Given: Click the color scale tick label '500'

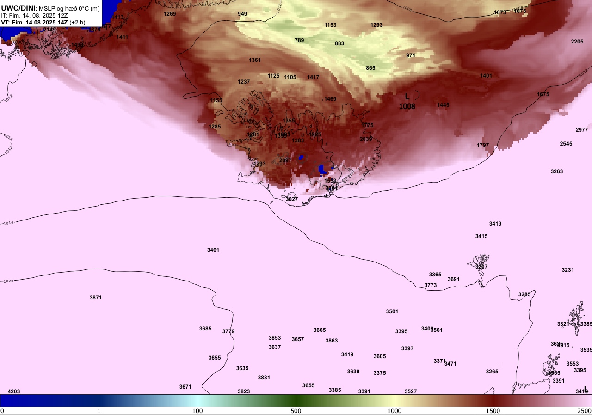Looking at the screenshot, I should point(296,411).
